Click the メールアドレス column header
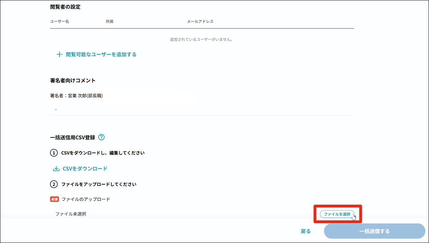The height and width of the screenshot is (243, 429). pyautogui.click(x=200, y=21)
